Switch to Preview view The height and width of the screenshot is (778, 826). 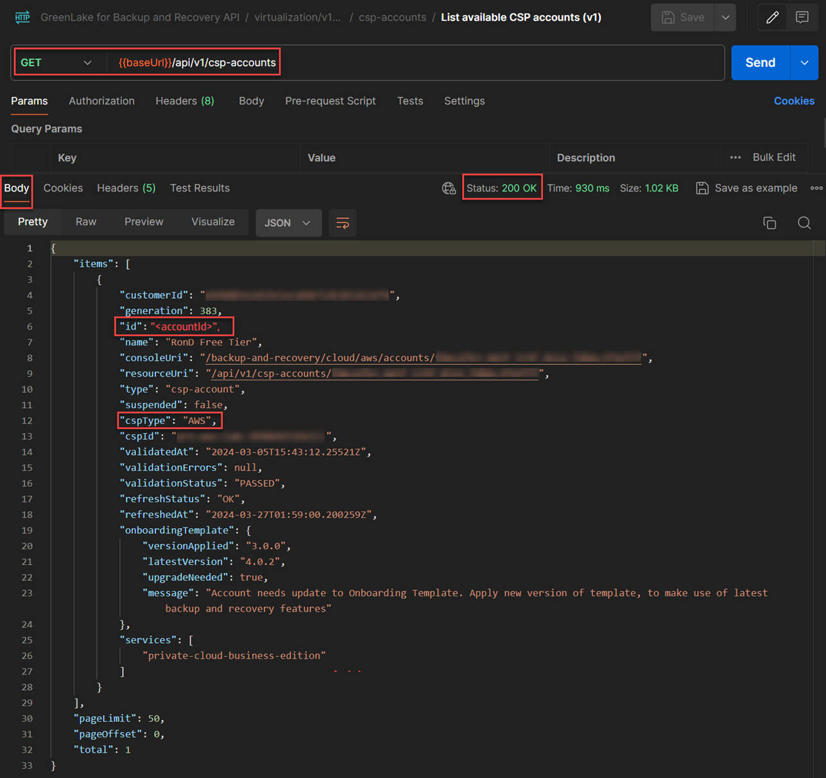[144, 222]
